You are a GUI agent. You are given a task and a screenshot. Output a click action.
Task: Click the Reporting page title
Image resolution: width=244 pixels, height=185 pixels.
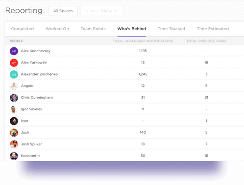[24, 11]
